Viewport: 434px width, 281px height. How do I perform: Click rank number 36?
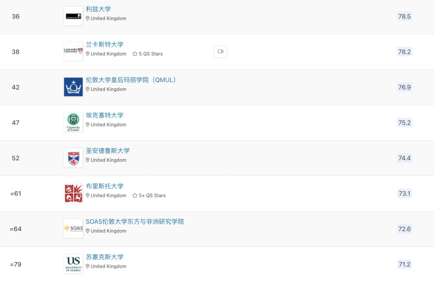(16, 16)
